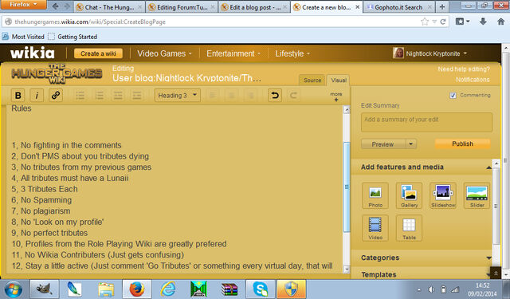Viewport: 510px width, 299px height.
Task: Open a new browser tab
Action: pyautogui.click(x=442, y=7)
